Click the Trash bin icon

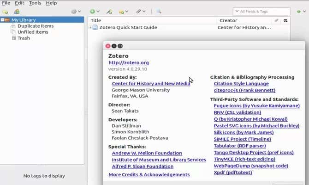click(x=13, y=38)
